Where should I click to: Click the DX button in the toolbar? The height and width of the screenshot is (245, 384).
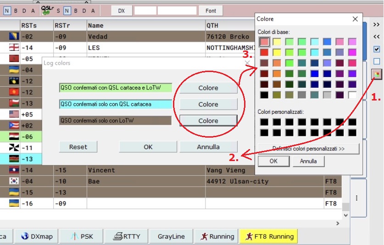(122, 11)
